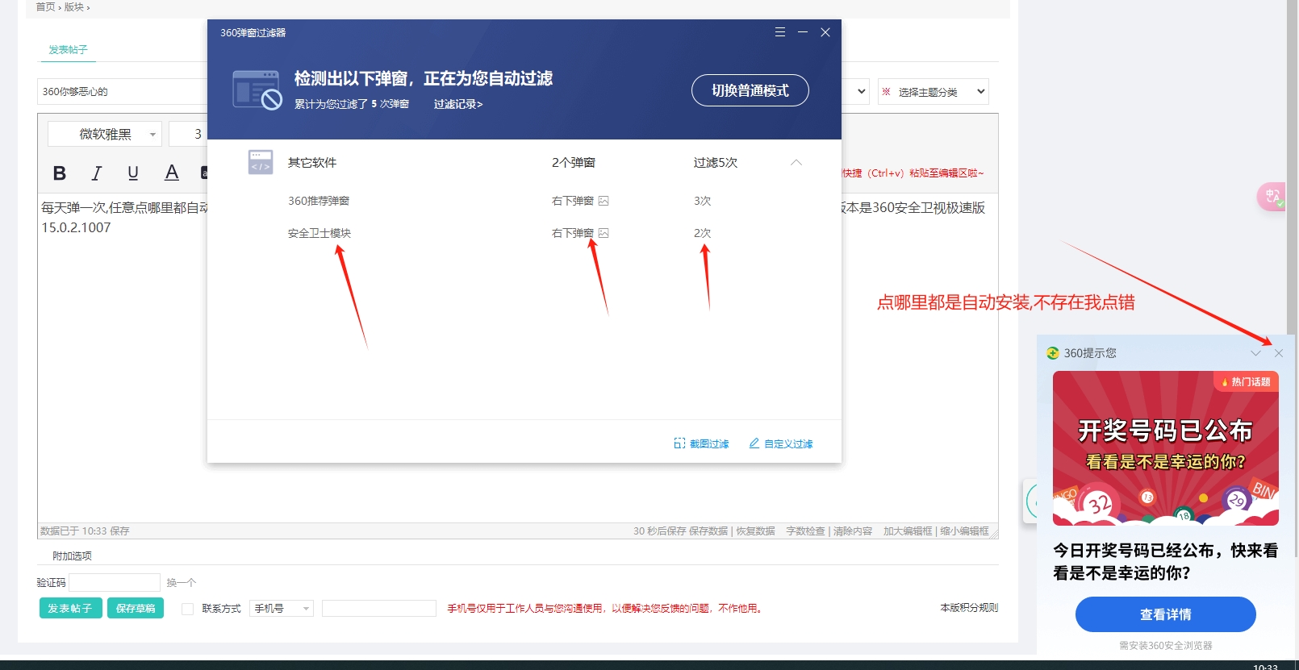
Task: Click the 其它软件 category icon
Action: coord(261,162)
